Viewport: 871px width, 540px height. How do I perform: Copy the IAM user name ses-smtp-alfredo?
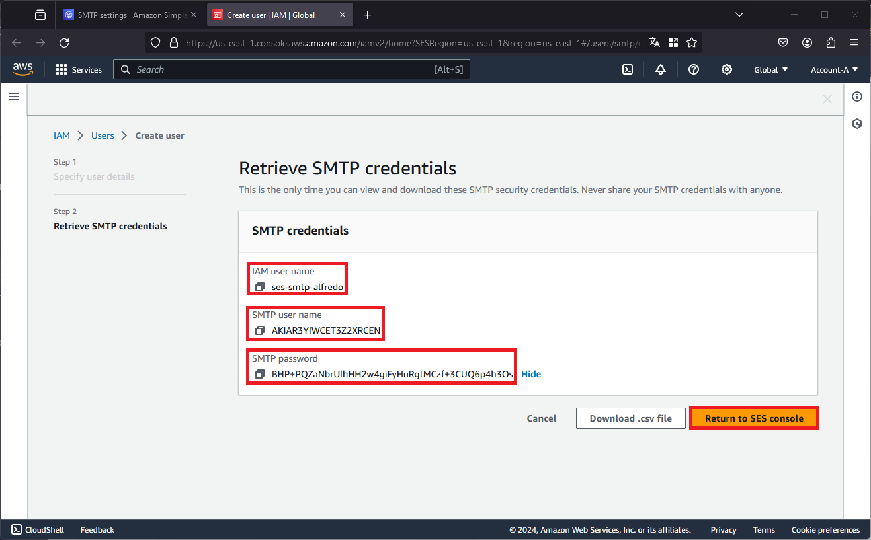point(260,287)
